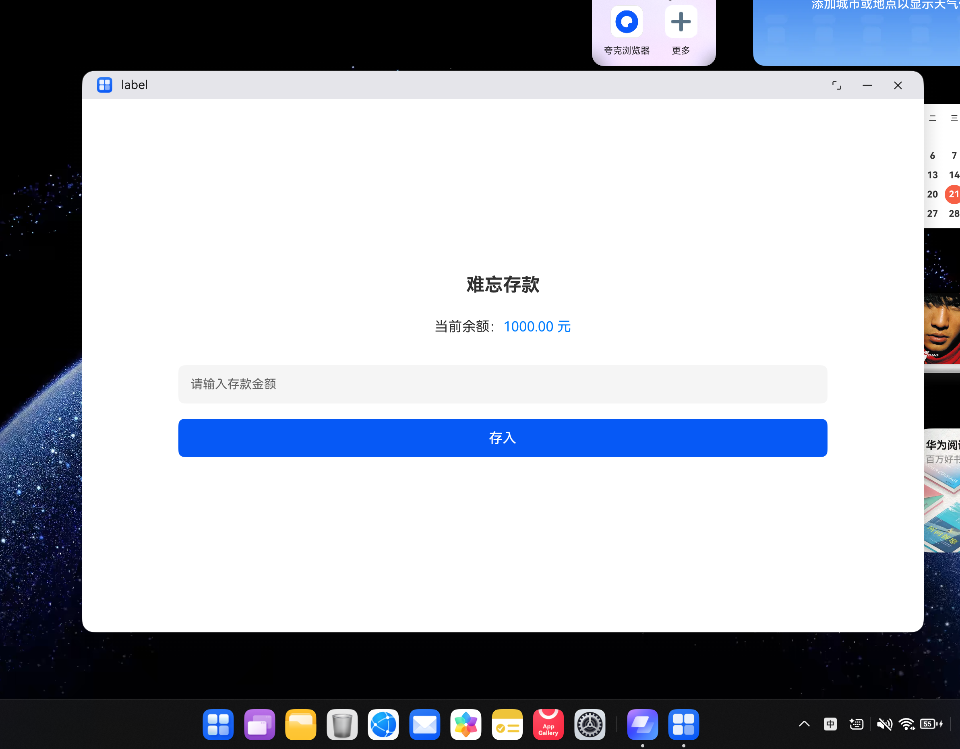Maximize the label deposit window
Screen dimensions: 960x749
click(x=836, y=85)
